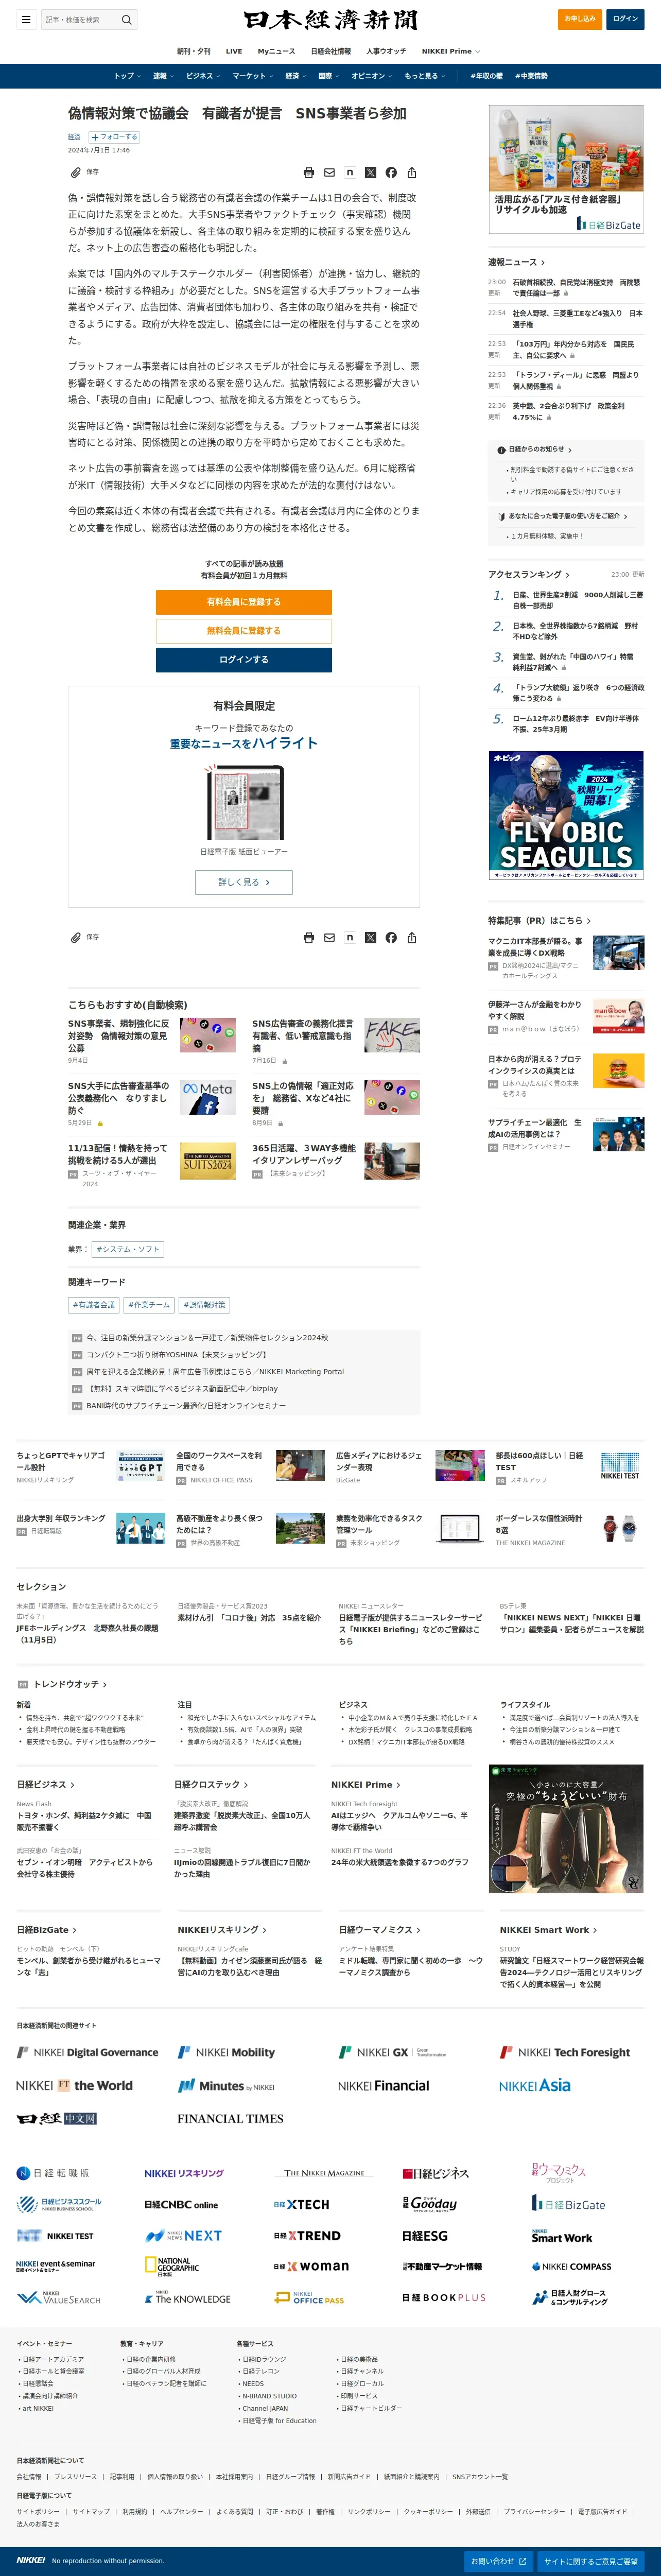Click the bottom Facebook share icon

(x=391, y=938)
